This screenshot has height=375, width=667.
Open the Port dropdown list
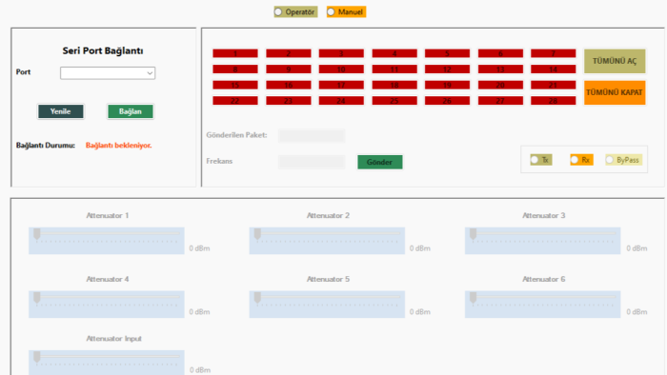pos(108,73)
